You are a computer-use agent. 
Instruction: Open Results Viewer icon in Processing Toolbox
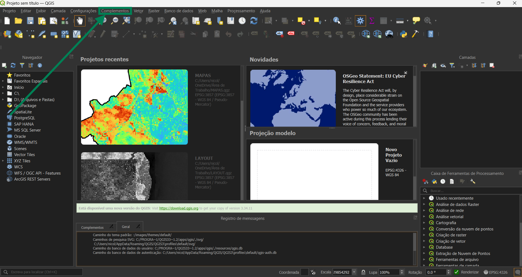click(452, 181)
